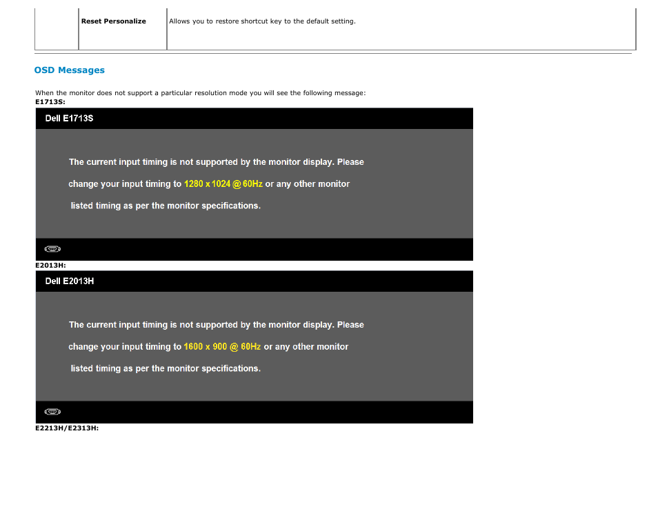Viewport: 658px width, 509px height.
Task: Click the VGA connector icon in E1713S message
Action: pos(52,249)
